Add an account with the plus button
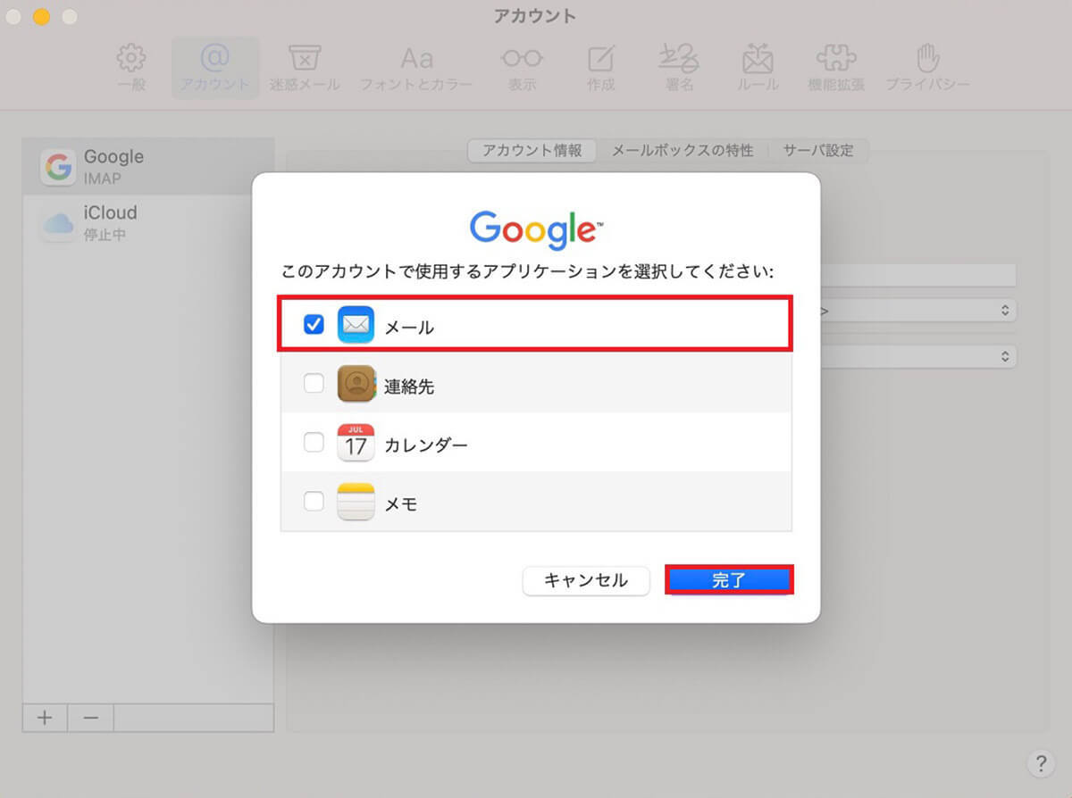 click(46, 718)
